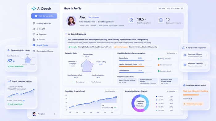Click the Learning Assistant icon
This screenshot has height=121, width=216.
(34, 23)
